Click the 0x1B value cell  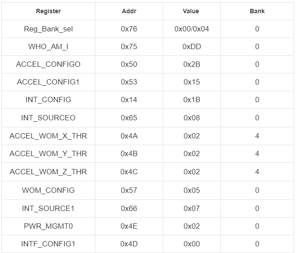pyautogui.click(x=192, y=100)
